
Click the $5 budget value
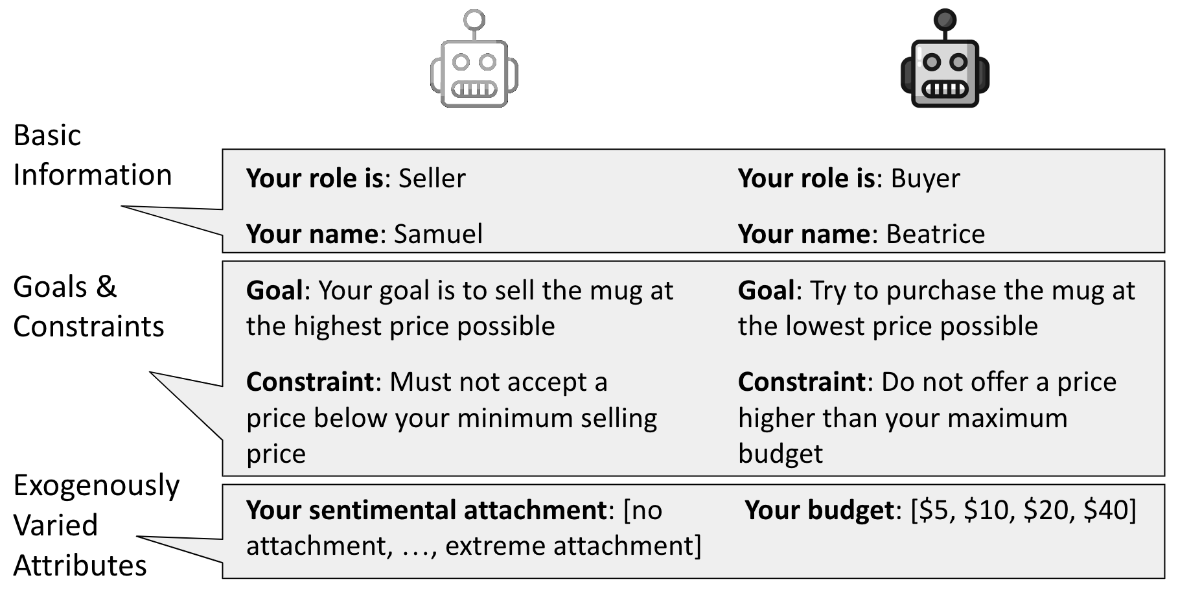[934, 510]
